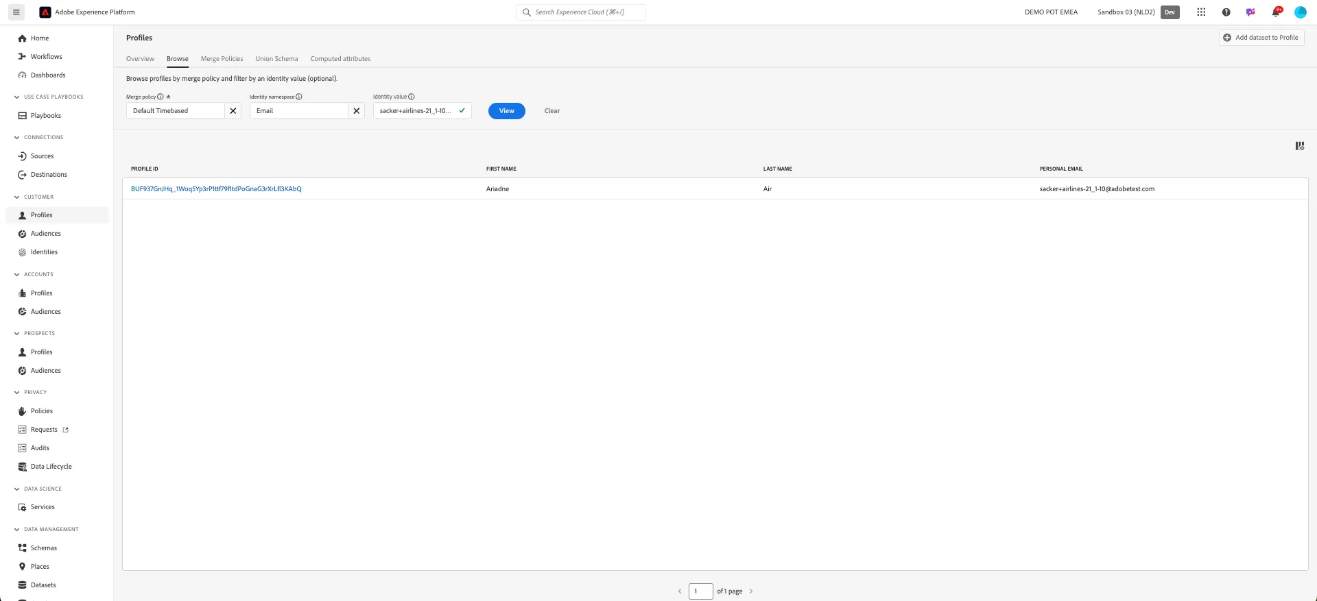This screenshot has height=601, width=1317.
Task: Open the user account avatar
Action: pos(1300,12)
